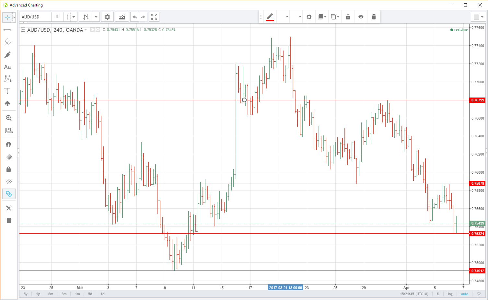Set the range to 3m
Image resolution: width=488 pixels, height=300 pixels.
(64, 294)
